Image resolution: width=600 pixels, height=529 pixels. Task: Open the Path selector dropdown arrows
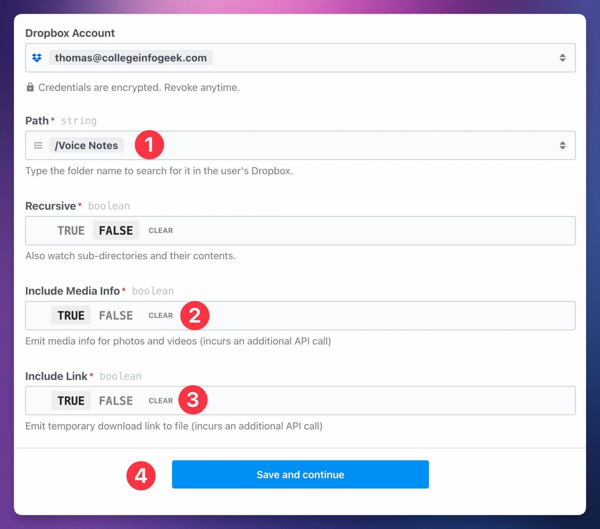(x=562, y=145)
